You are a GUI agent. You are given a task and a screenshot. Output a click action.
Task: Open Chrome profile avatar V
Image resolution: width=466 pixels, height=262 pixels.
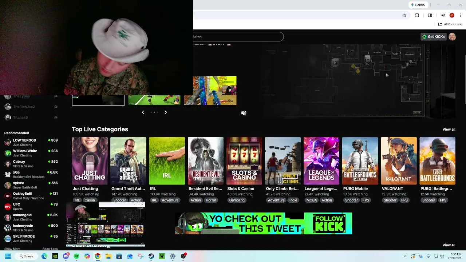[452, 15]
